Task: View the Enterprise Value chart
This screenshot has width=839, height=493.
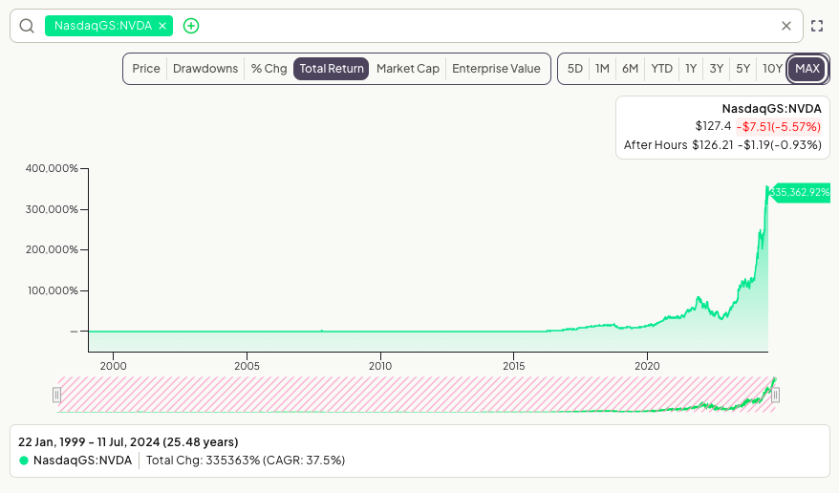Action: [x=496, y=69]
